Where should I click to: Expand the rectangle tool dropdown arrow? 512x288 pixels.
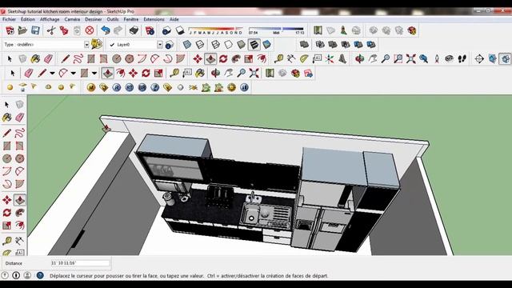click(x=94, y=73)
